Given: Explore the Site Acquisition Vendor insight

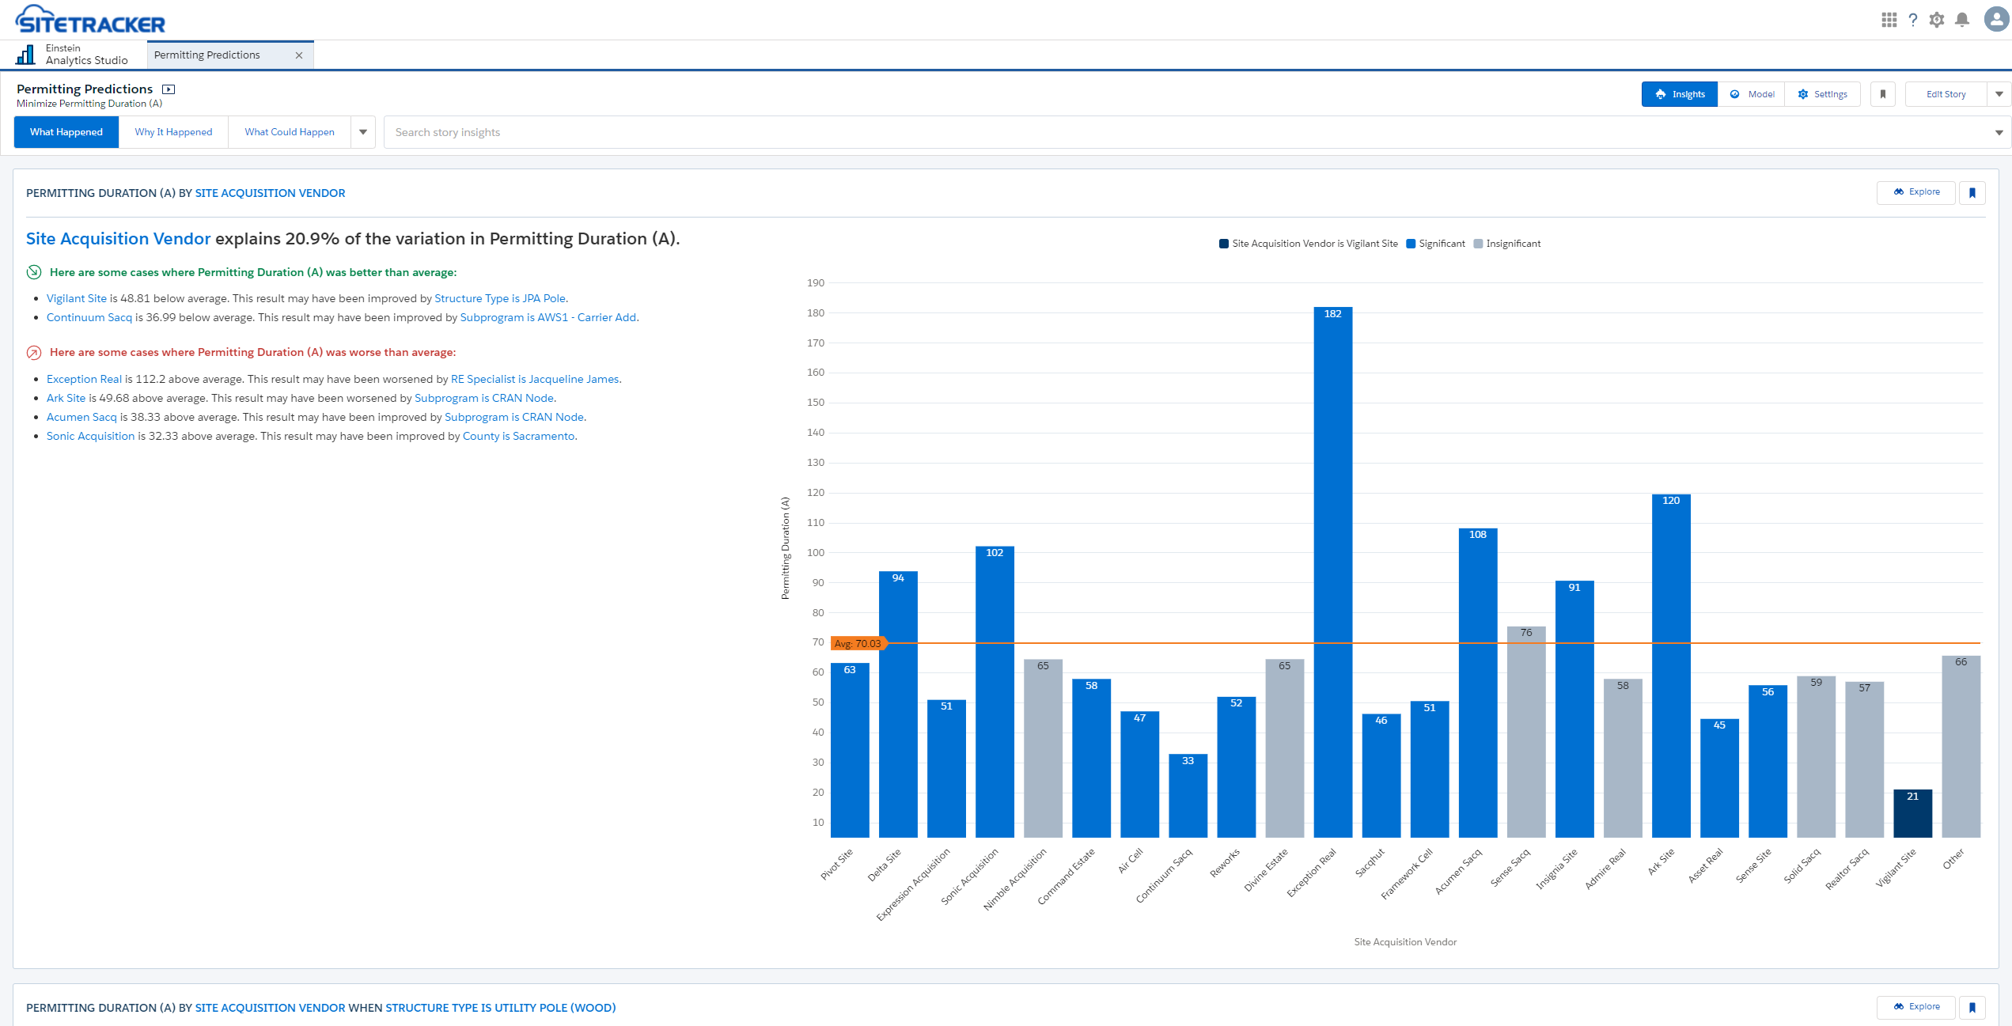Looking at the screenshot, I should pos(1916,192).
